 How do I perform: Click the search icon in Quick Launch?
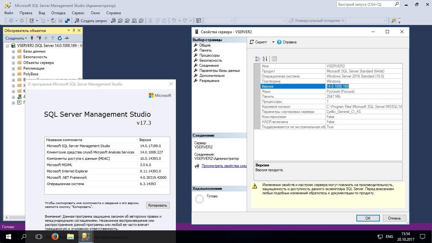click(397, 4)
